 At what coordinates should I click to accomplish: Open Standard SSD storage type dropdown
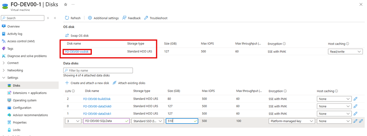[x=148, y=121]
